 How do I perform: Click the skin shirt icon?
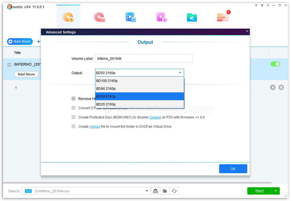(262, 6)
